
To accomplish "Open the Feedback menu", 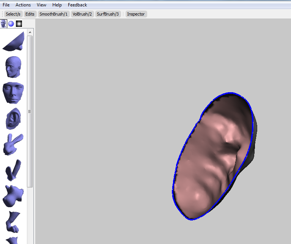I will [x=77, y=5].
